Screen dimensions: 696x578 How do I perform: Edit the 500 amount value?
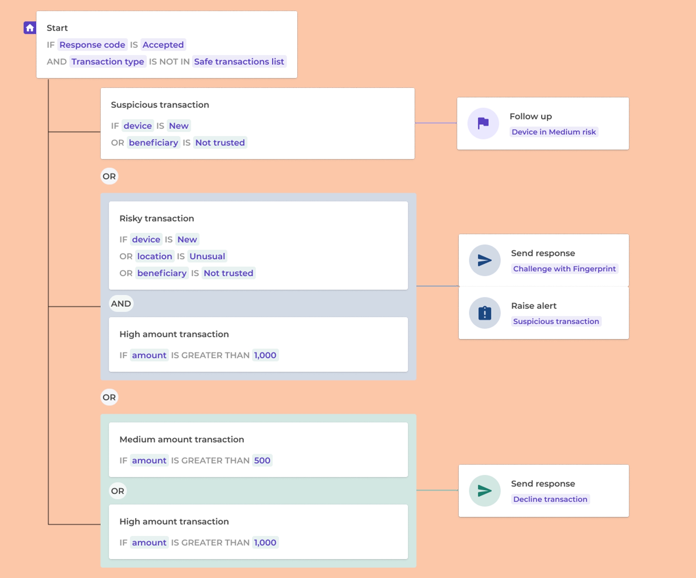point(262,460)
